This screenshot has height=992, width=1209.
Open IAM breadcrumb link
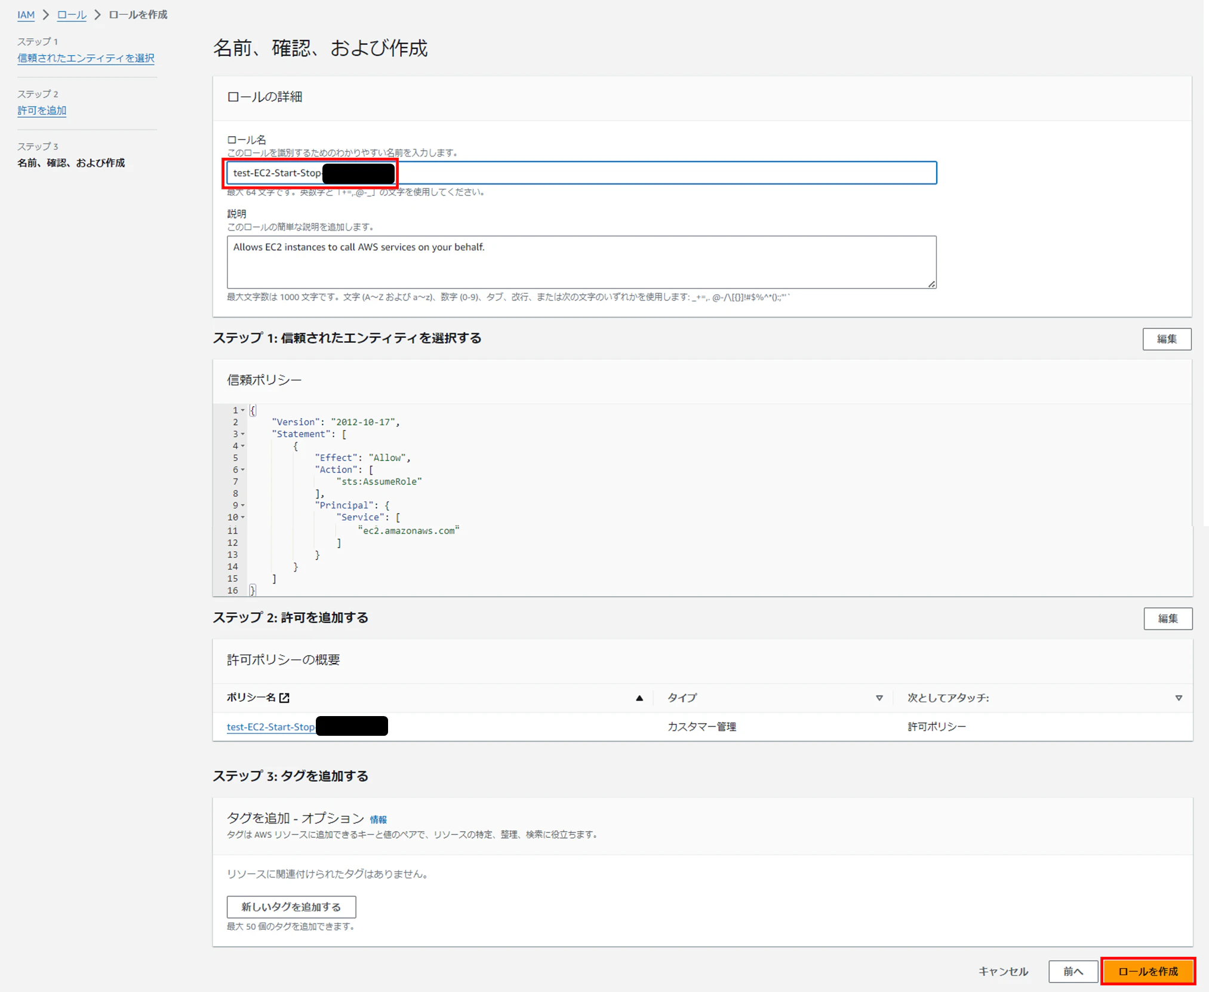click(26, 15)
